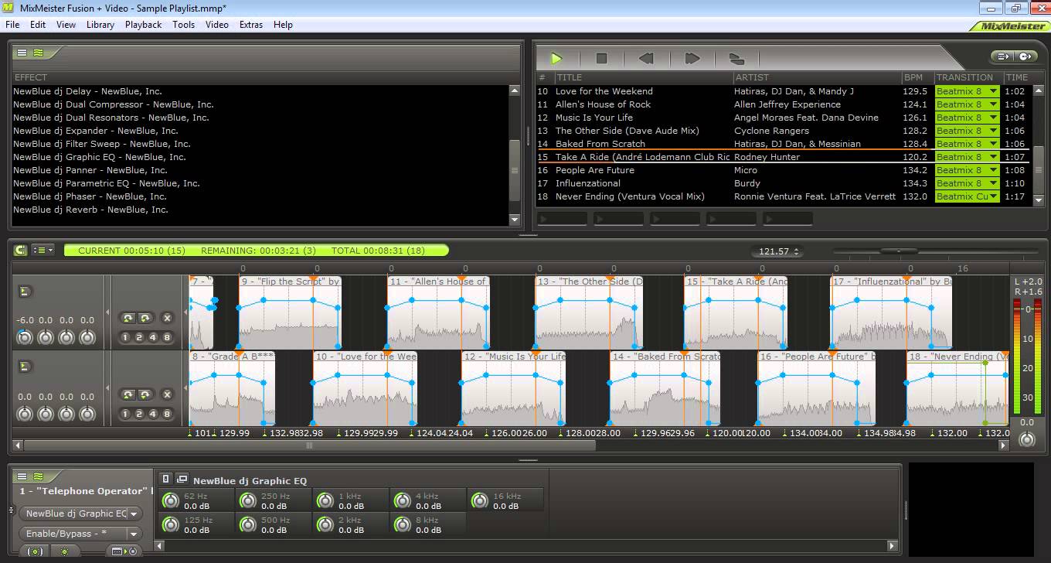Open the Extras menu
This screenshot has height=563, width=1051.
pyautogui.click(x=251, y=25)
